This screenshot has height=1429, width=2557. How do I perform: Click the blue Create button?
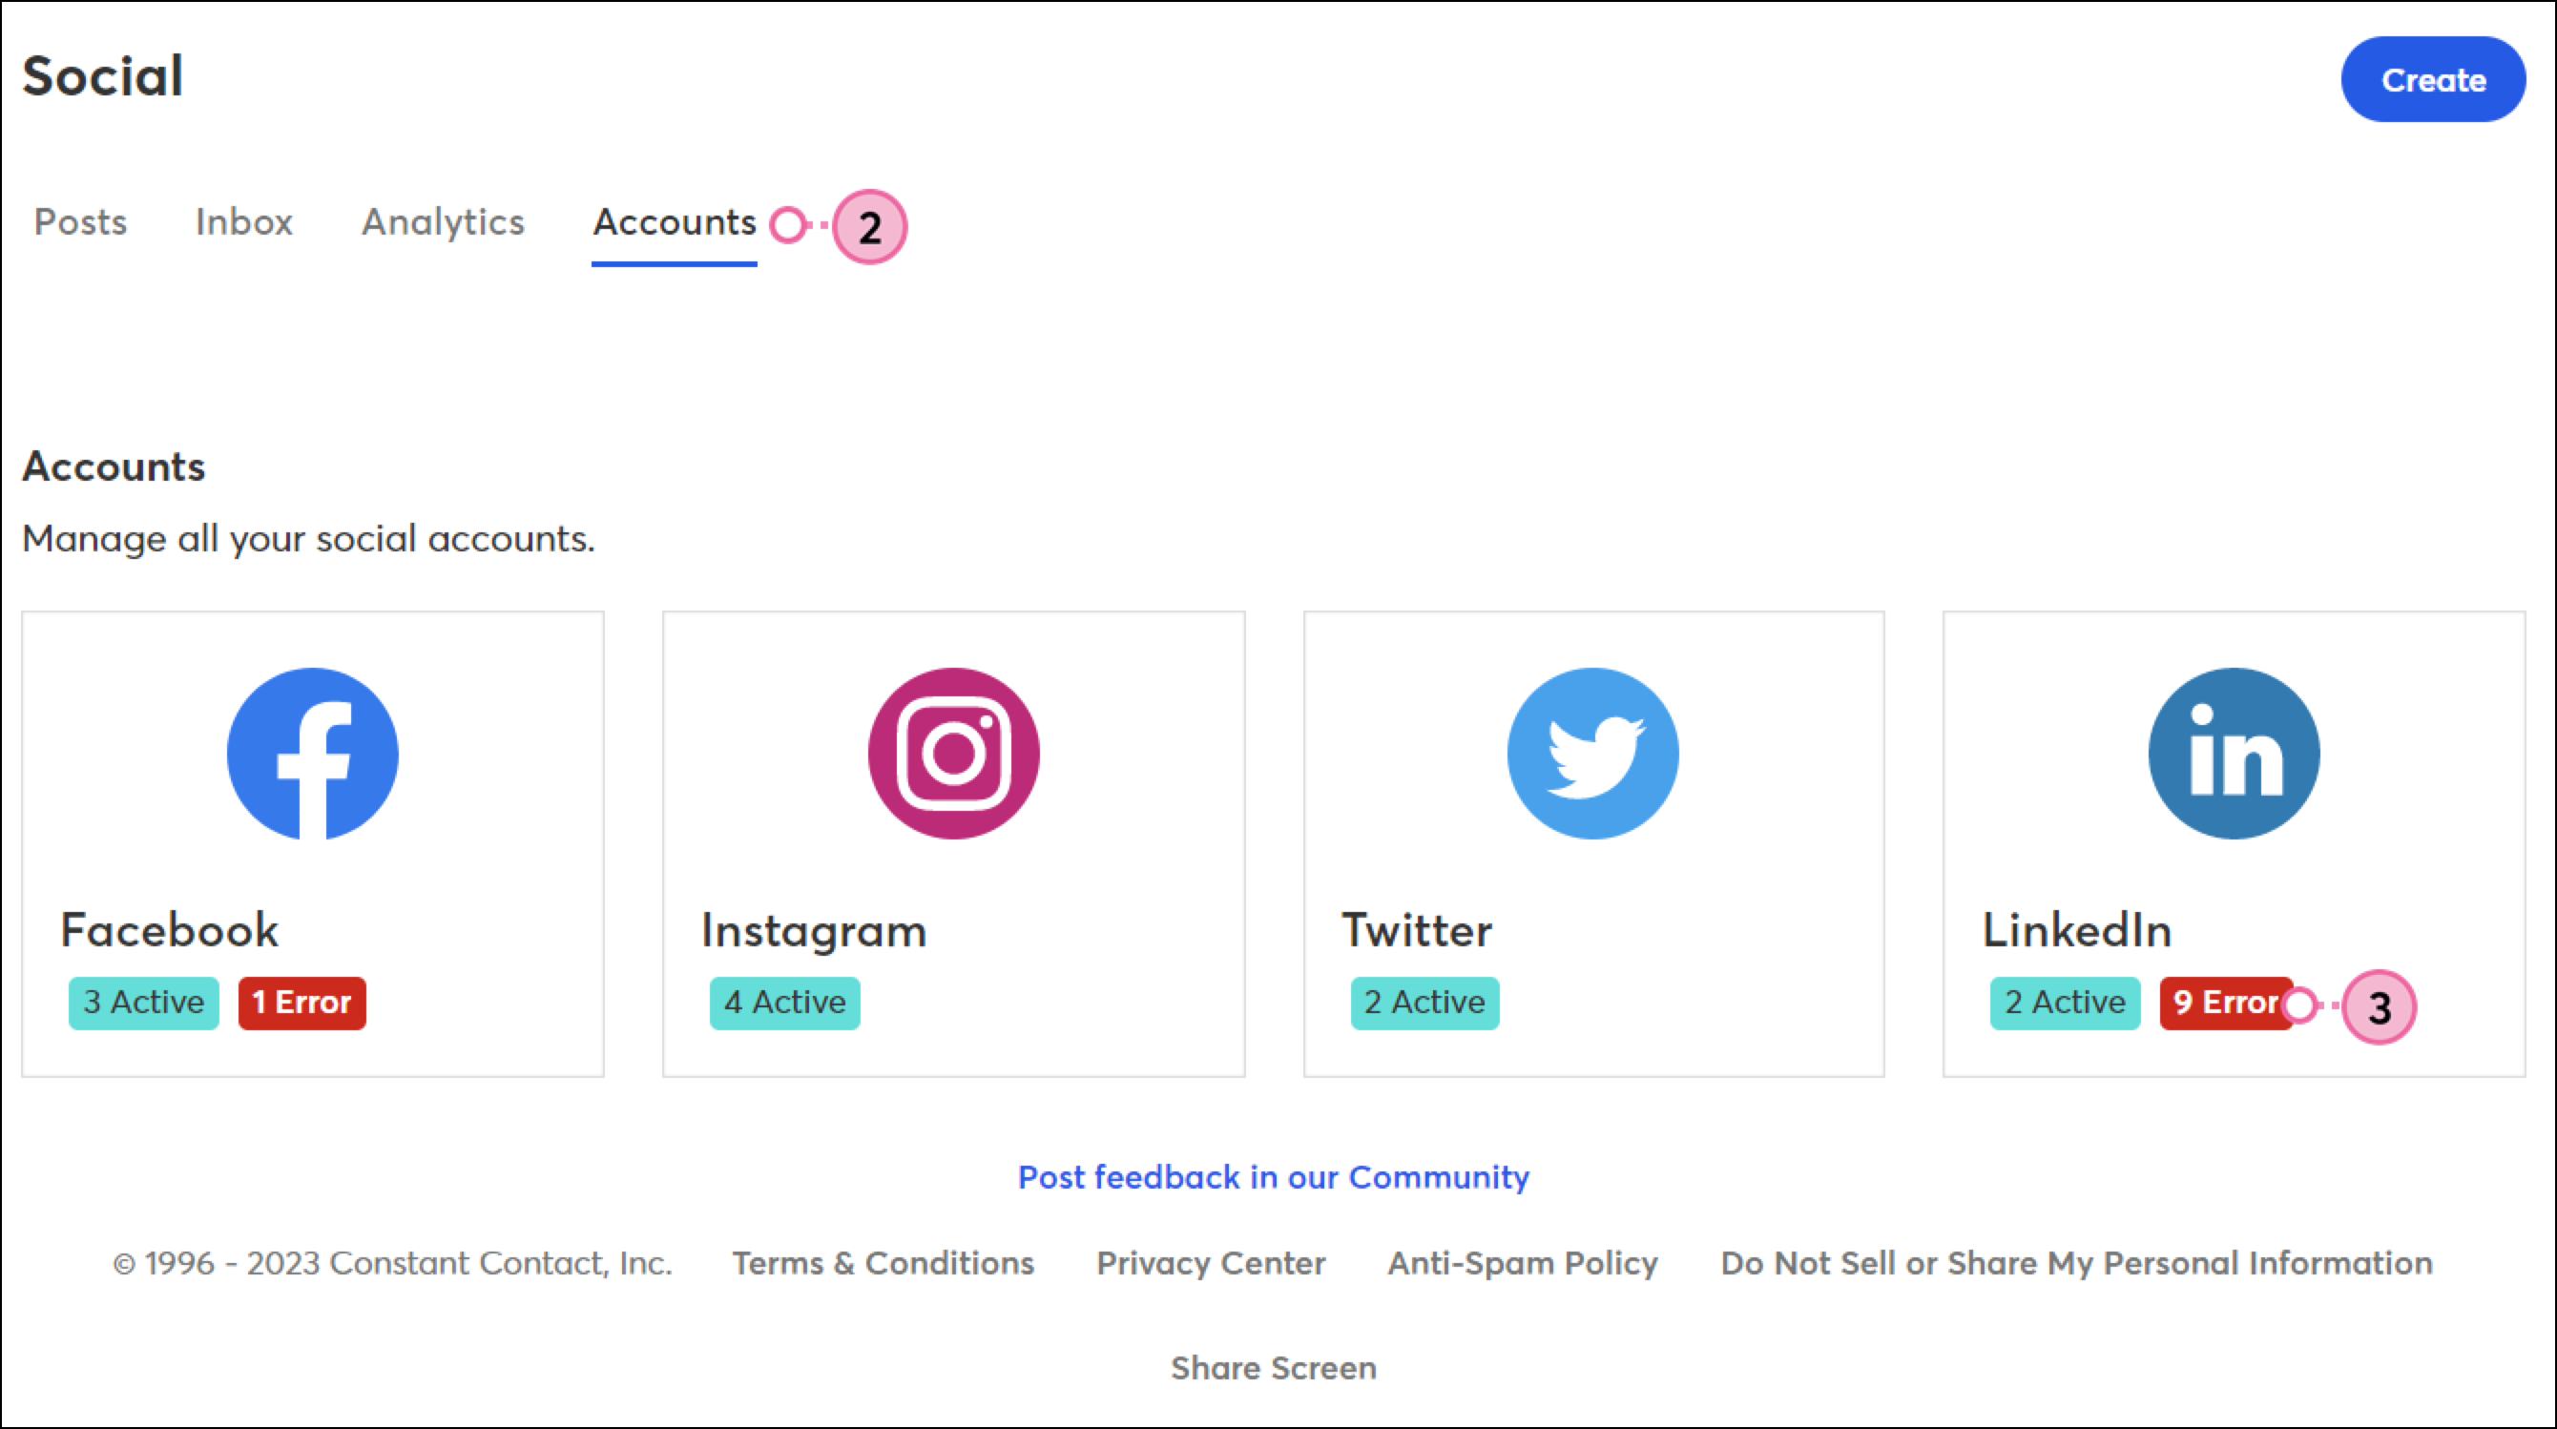pyautogui.click(x=2433, y=79)
